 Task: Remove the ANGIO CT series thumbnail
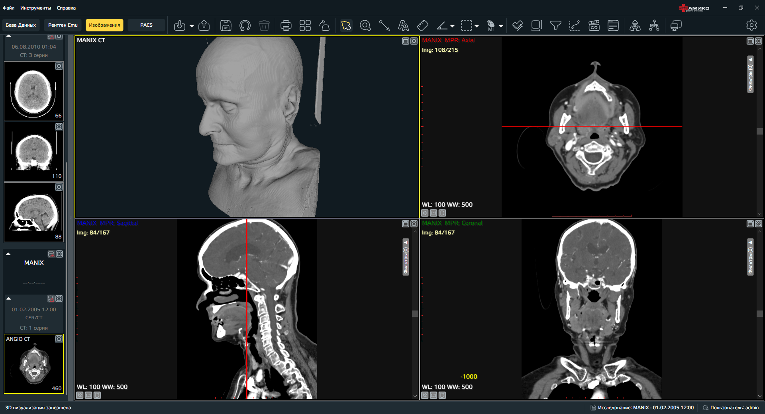tap(59, 339)
